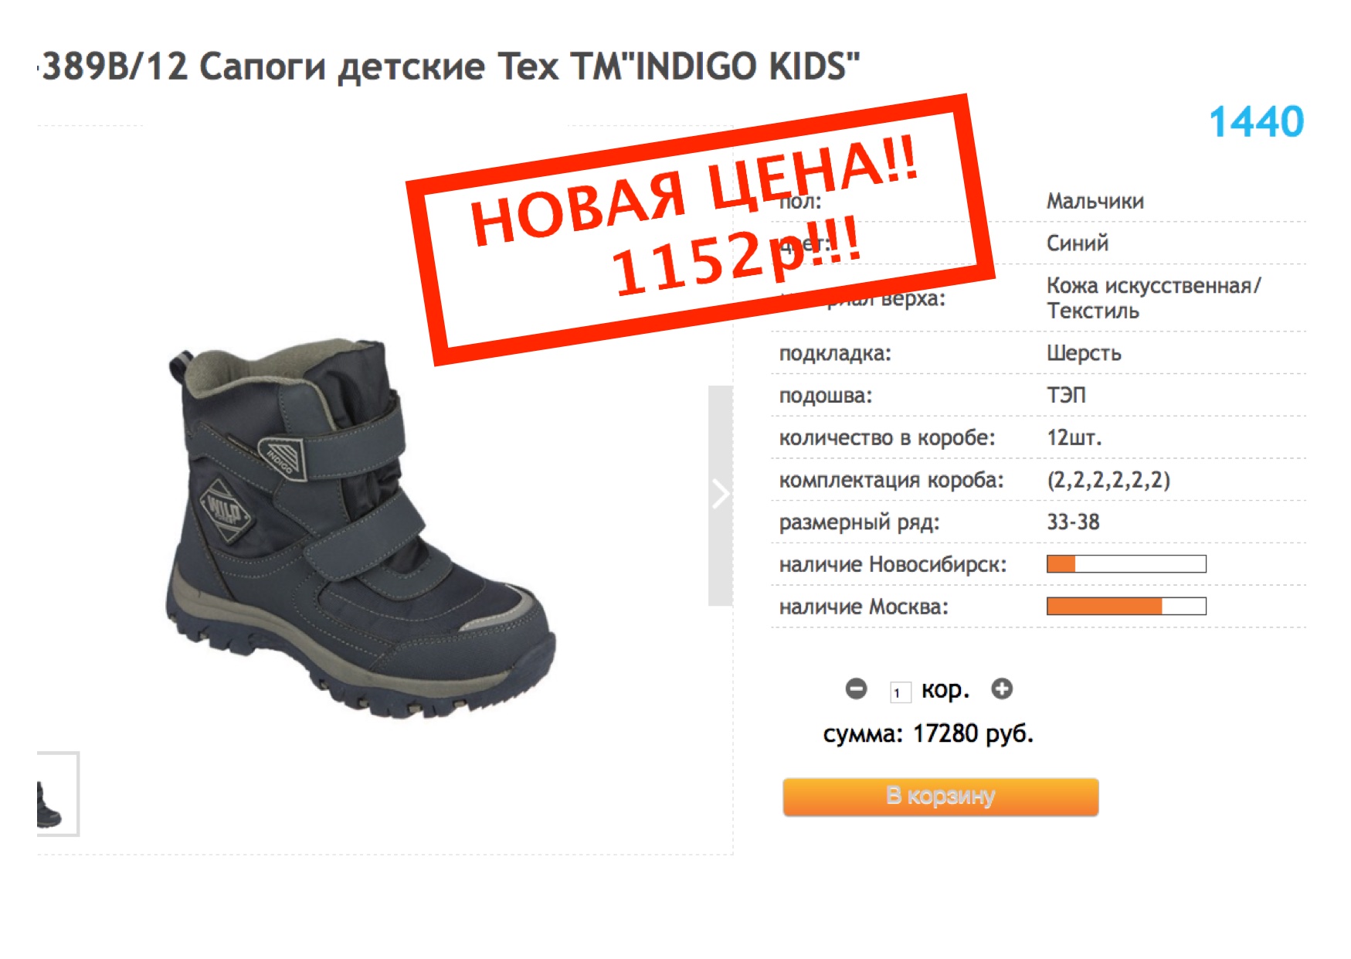Click the Мальчики gender value
The image size is (1351, 959).
[1095, 201]
